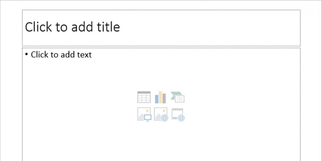Choose the Pictures from device icon
This screenshot has height=161, width=322.
[x=144, y=114]
